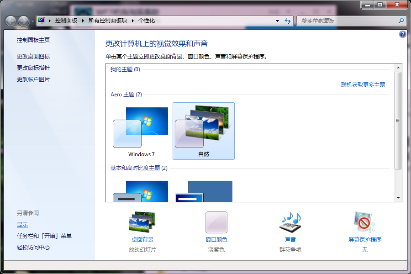
Task: Open 显示 display settings link
Action: (x=22, y=224)
